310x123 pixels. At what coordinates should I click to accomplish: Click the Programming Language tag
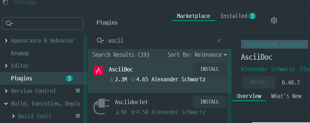274,44
